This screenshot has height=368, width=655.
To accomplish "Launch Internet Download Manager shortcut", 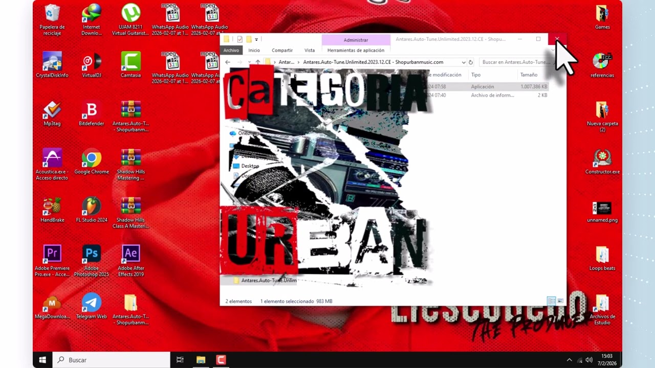I will [92, 19].
